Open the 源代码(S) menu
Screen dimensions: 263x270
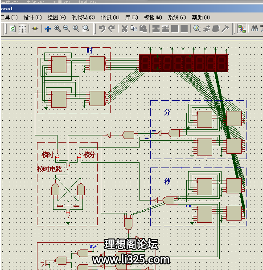(83, 17)
